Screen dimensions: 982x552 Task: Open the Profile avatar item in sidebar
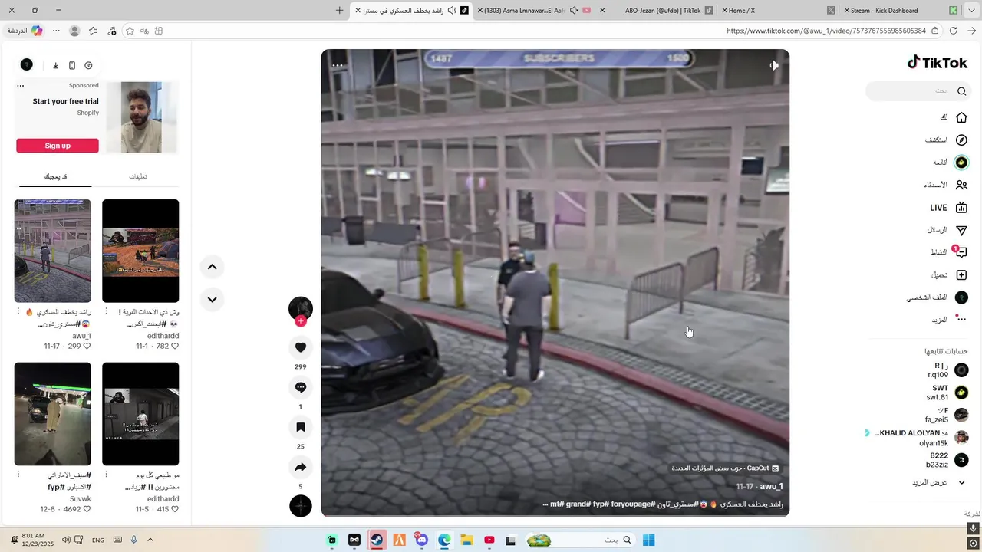(x=961, y=297)
